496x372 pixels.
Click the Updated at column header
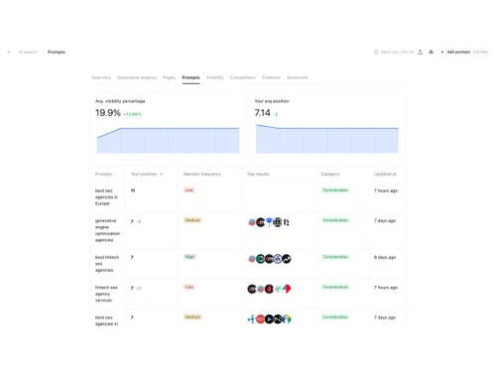coord(385,175)
